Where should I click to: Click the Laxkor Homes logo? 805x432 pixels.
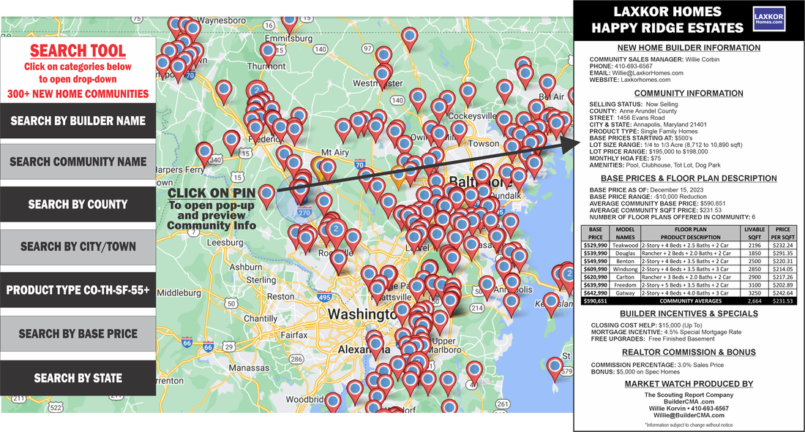[768, 20]
